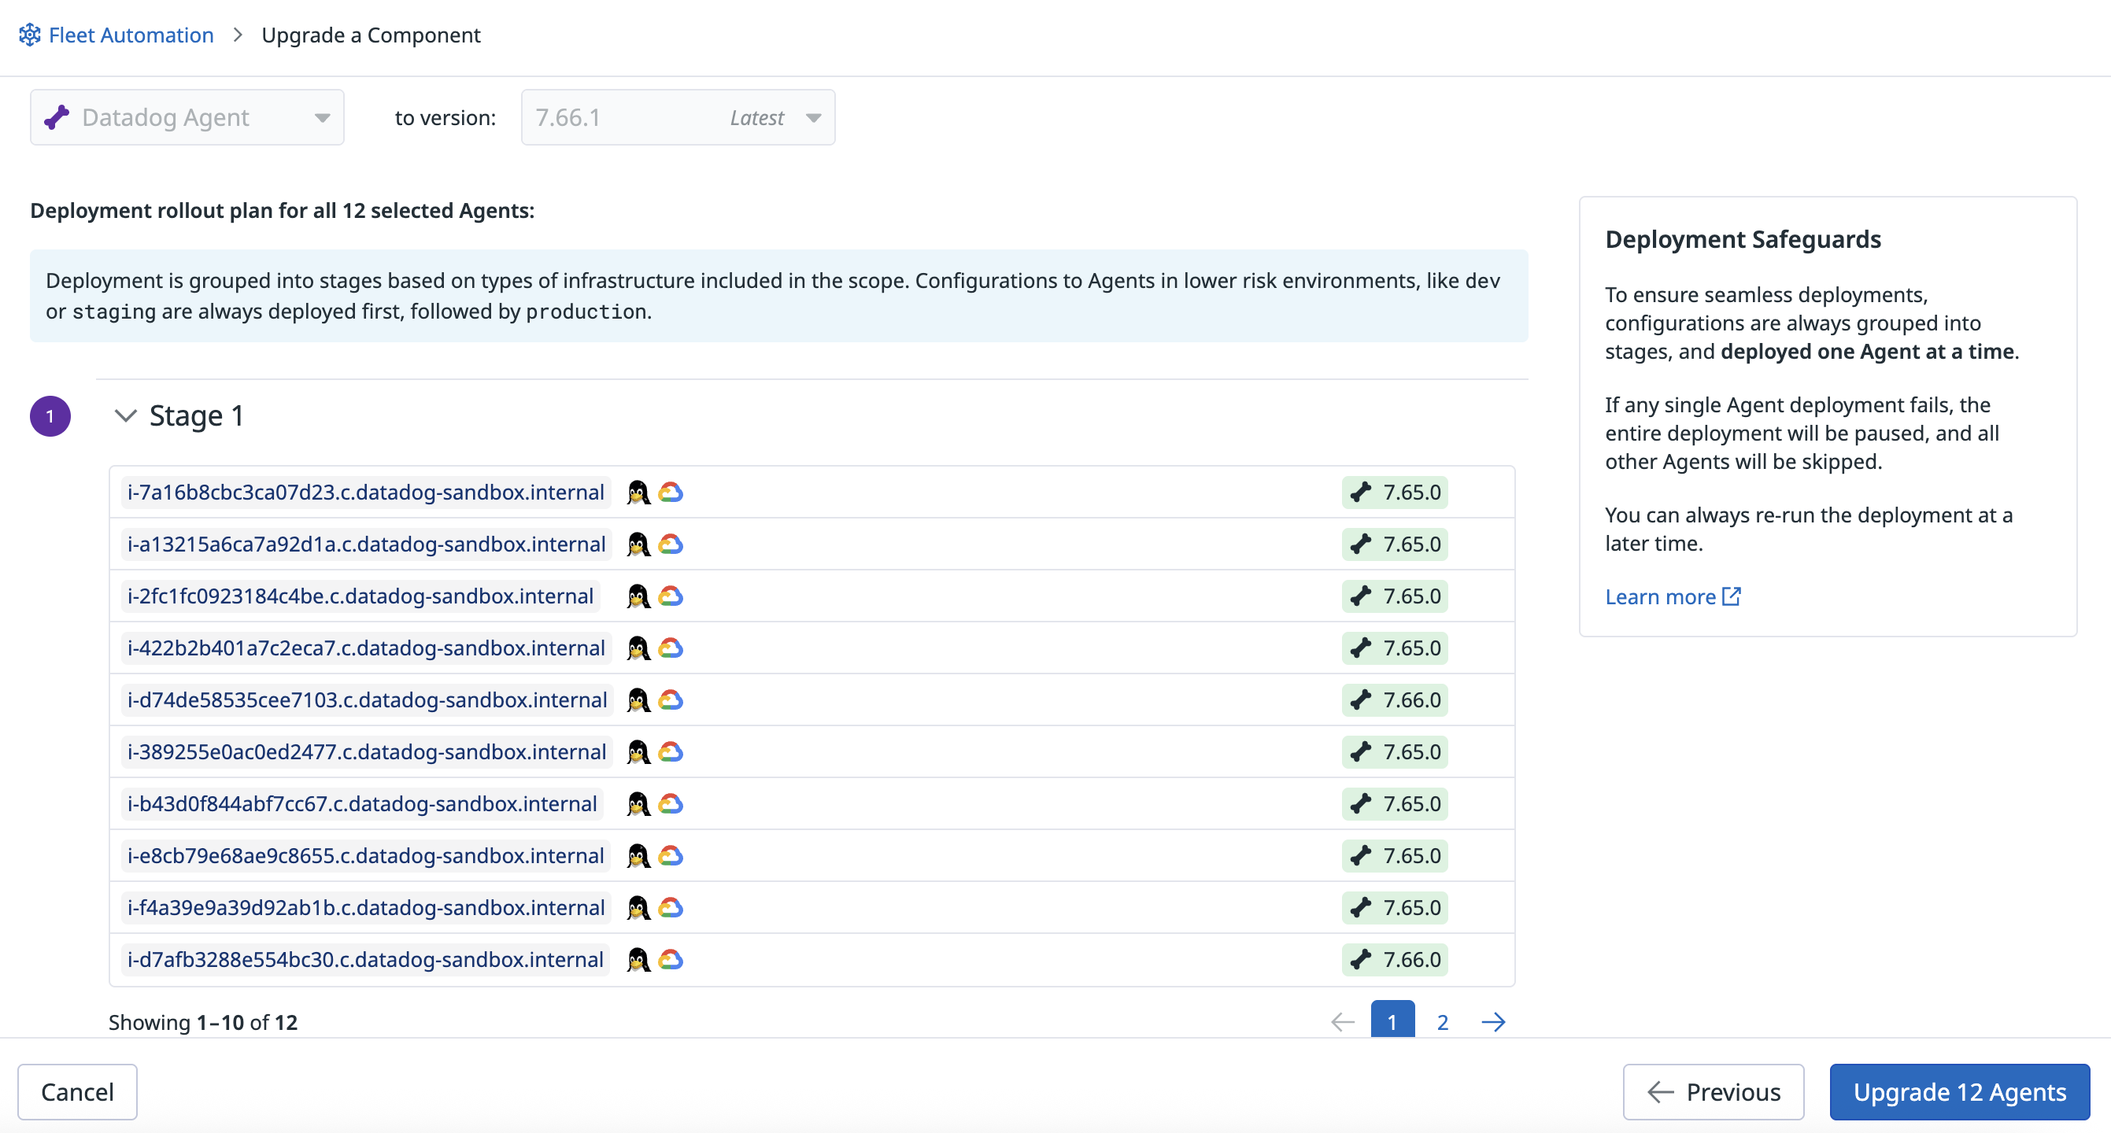Click the external link icon next to Learn more
Screen dimensions: 2111x1133
pyautogui.click(x=1732, y=596)
